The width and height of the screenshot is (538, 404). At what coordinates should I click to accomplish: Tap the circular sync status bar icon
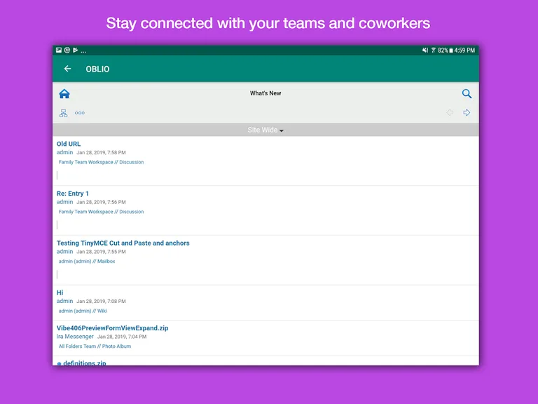(67, 50)
